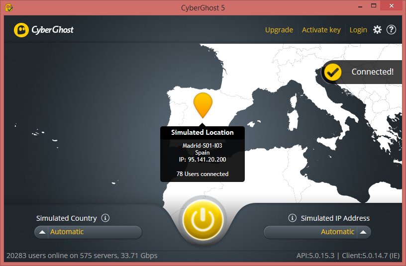The width and height of the screenshot is (406, 266).
Task: Click the API and Client version text
Action: pos(348,256)
